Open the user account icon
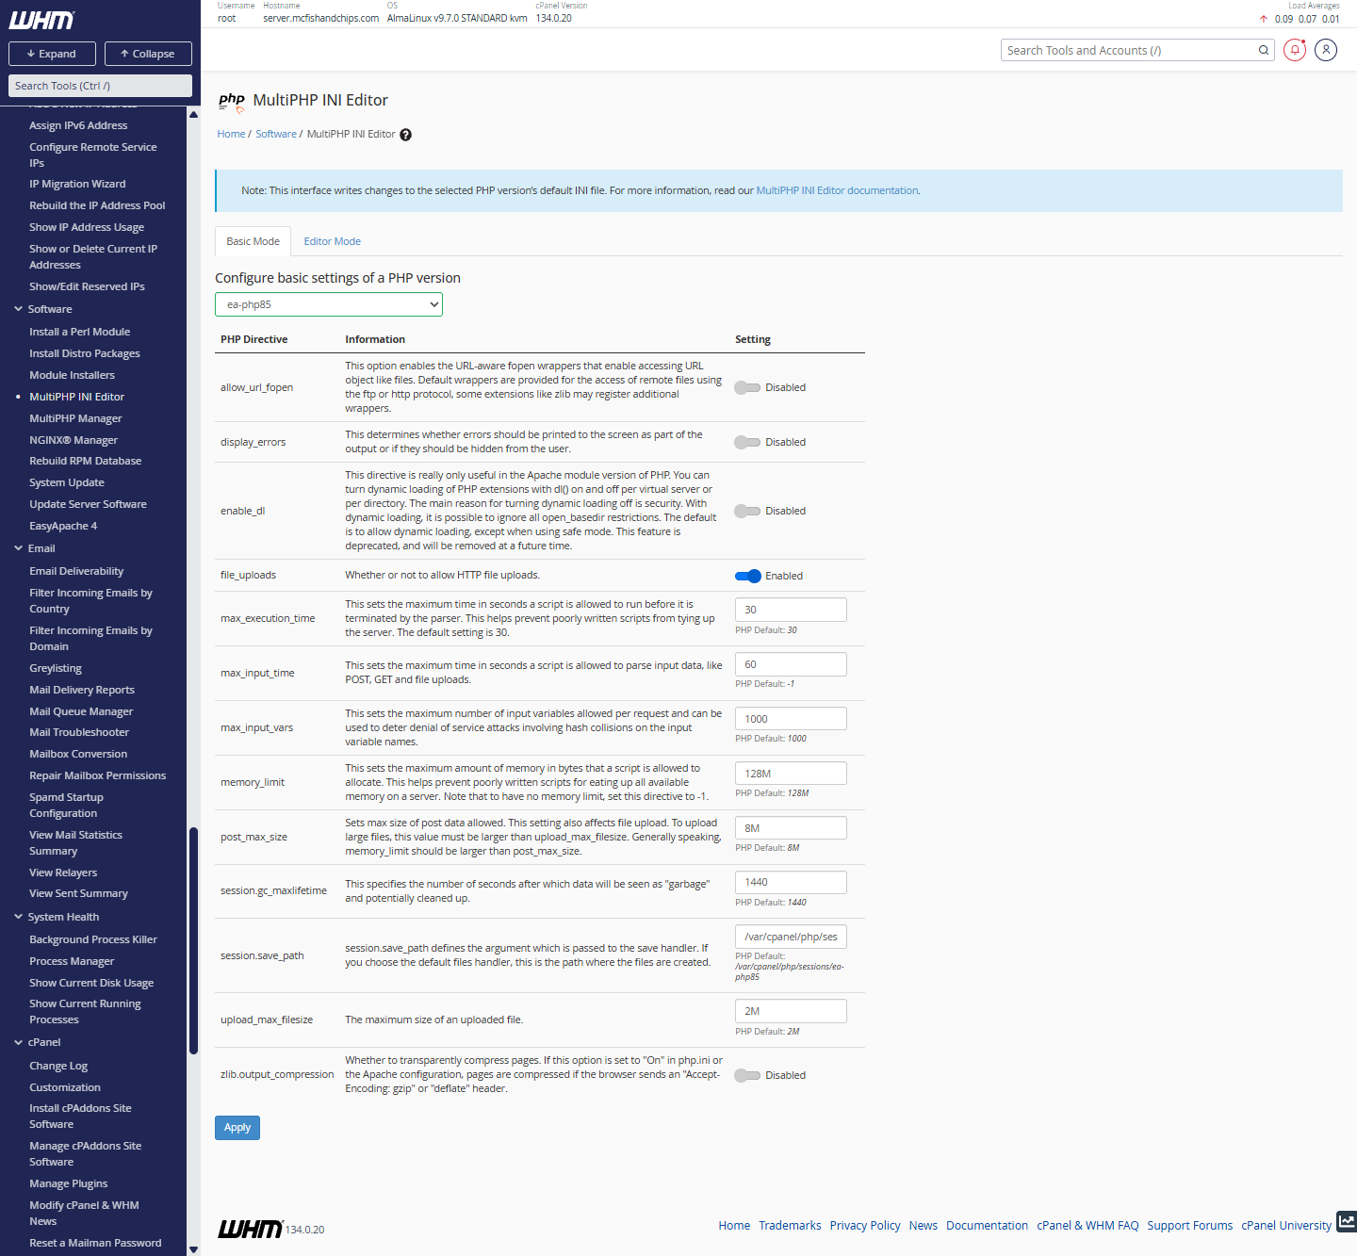Screen dimensions: 1357x1256 1326,50
